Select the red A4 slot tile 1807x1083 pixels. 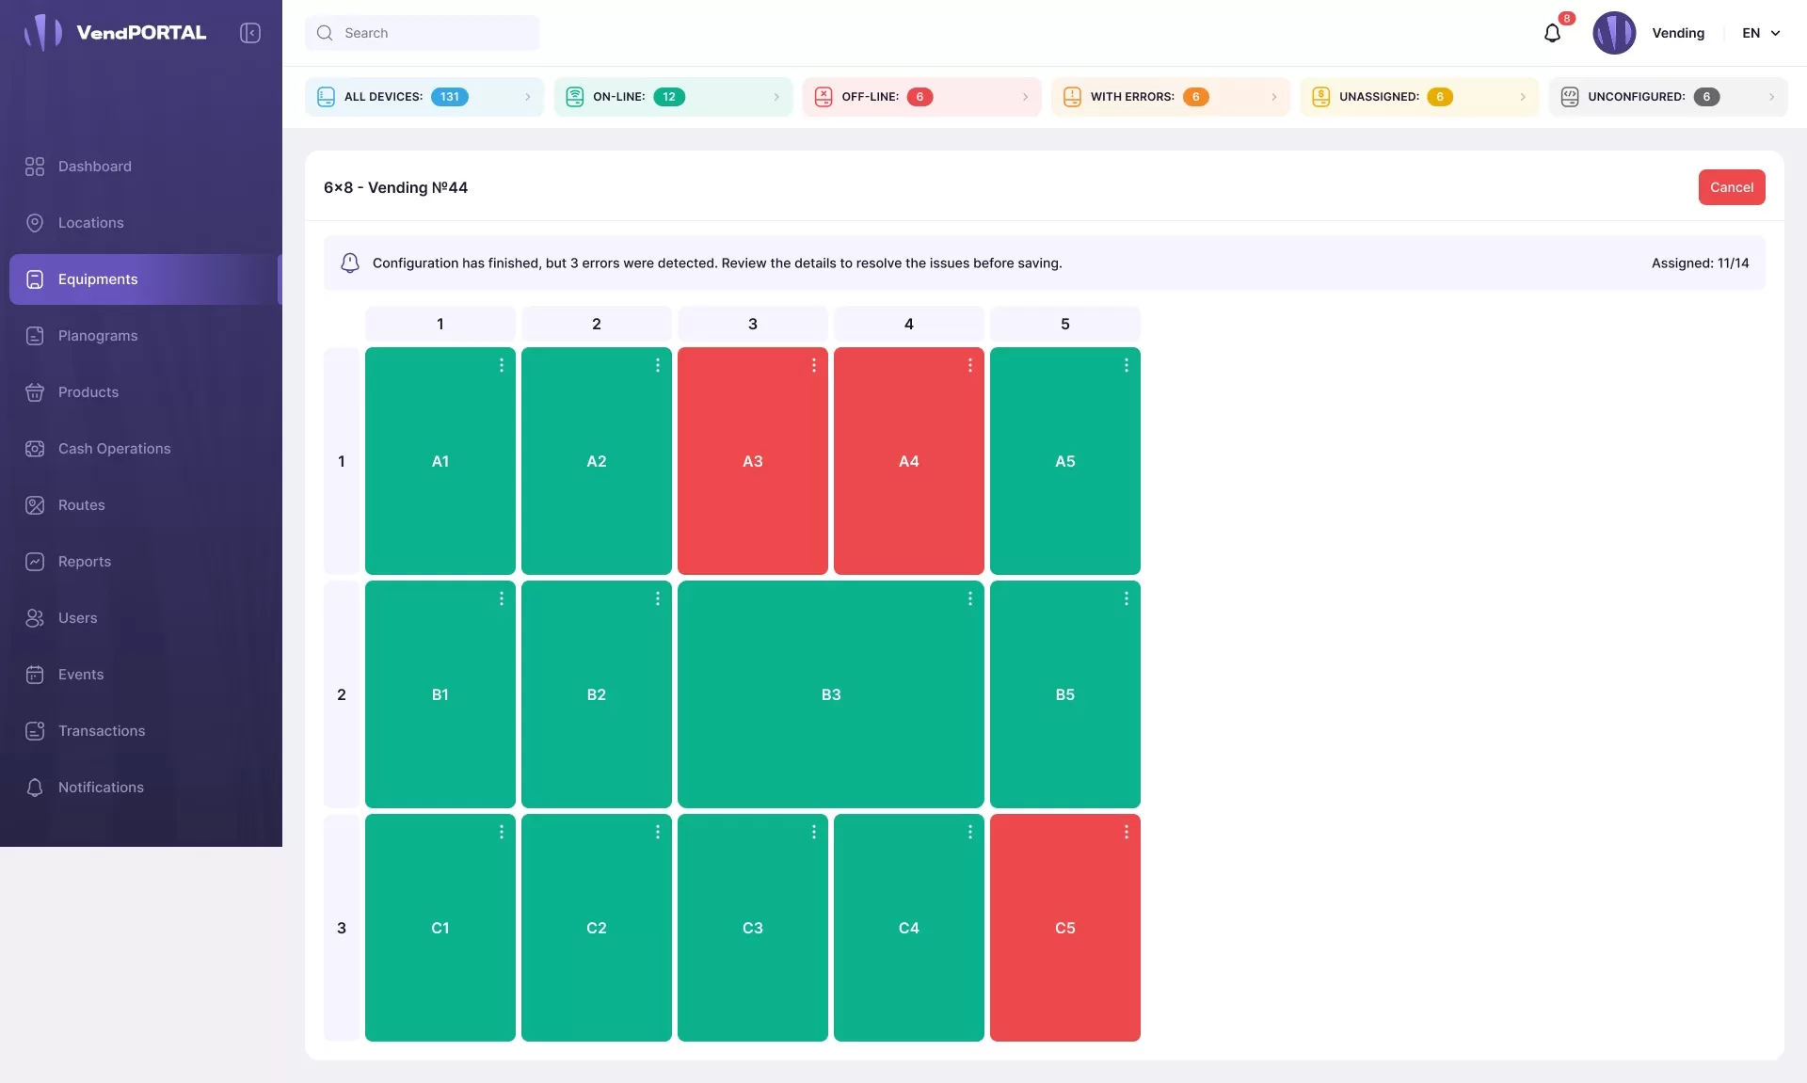[x=908, y=461]
